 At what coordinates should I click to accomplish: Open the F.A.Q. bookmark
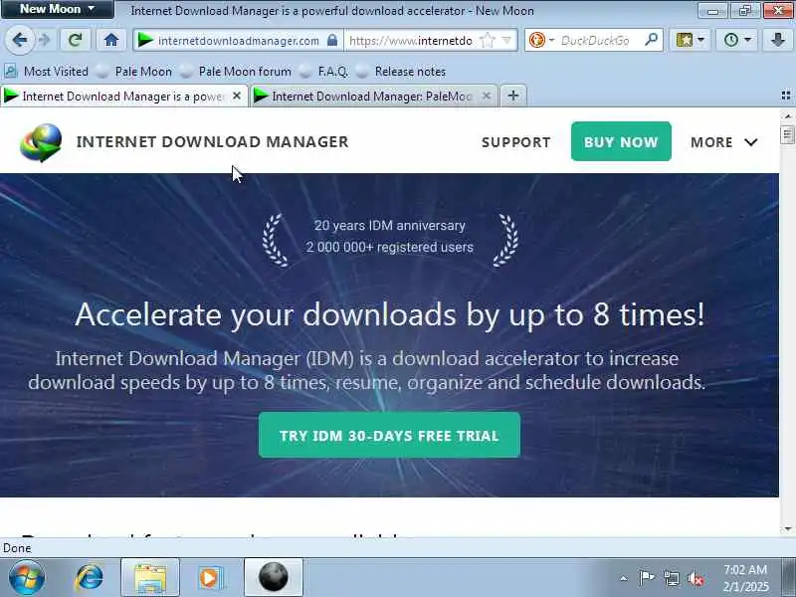click(x=324, y=72)
